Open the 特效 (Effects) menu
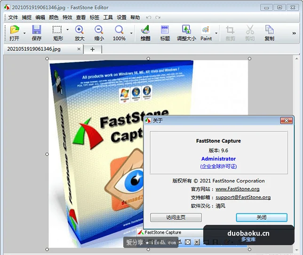The height and width of the screenshot is (255, 303). (67, 17)
